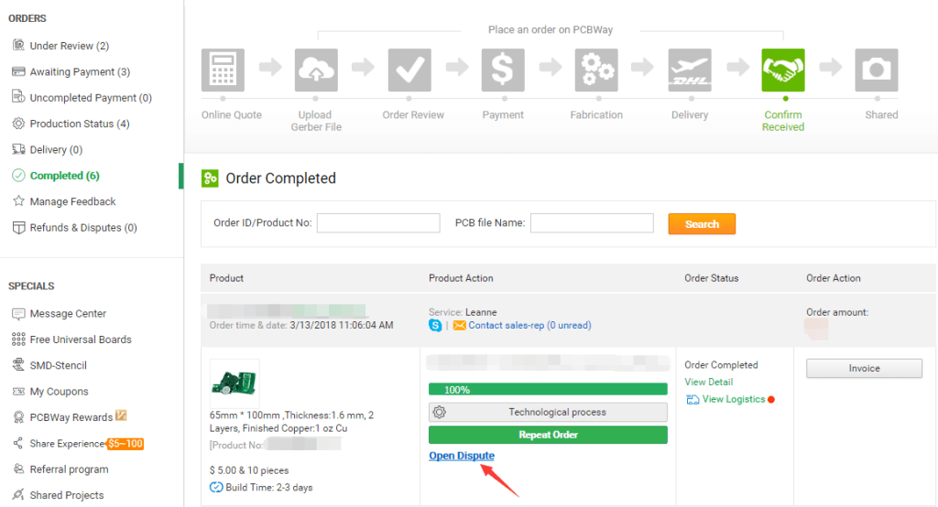The image size is (938, 507).
Task: Click the Invoice button
Action: tap(864, 368)
